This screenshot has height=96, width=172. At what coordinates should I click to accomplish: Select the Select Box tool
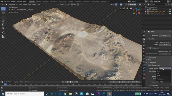click(x=3, y=9)
